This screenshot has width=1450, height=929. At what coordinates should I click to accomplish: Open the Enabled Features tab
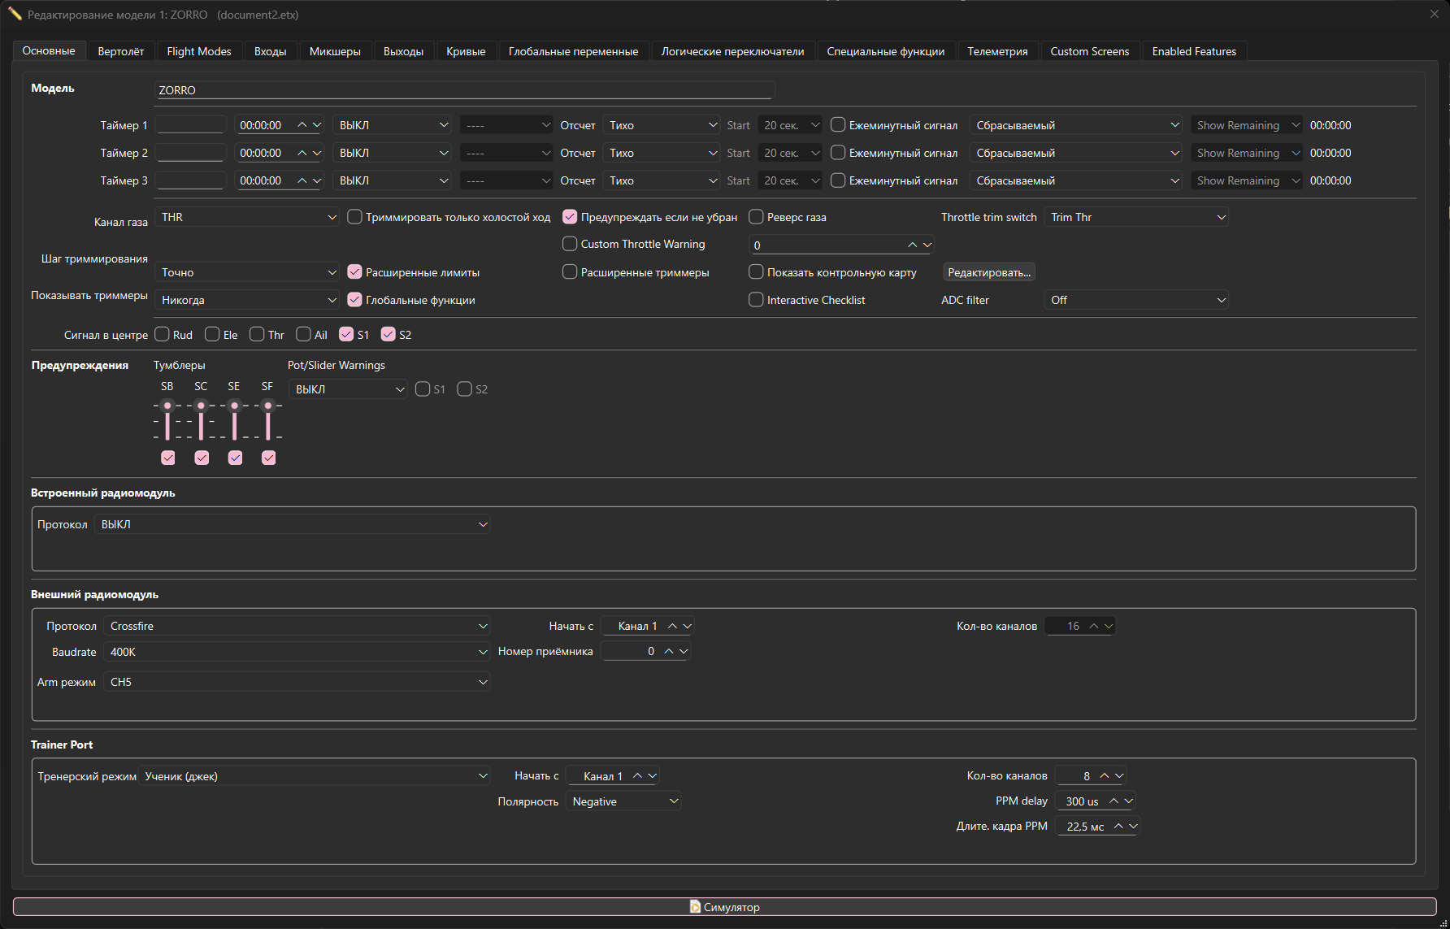(1194, 51)
